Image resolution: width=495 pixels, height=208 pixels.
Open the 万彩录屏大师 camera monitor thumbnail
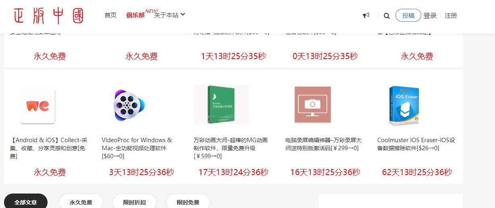[313, 104]
